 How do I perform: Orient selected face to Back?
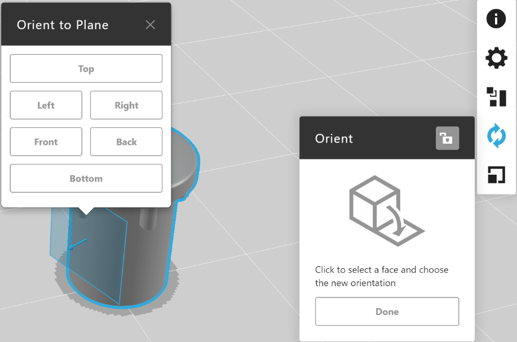click(x=126, y=141)
